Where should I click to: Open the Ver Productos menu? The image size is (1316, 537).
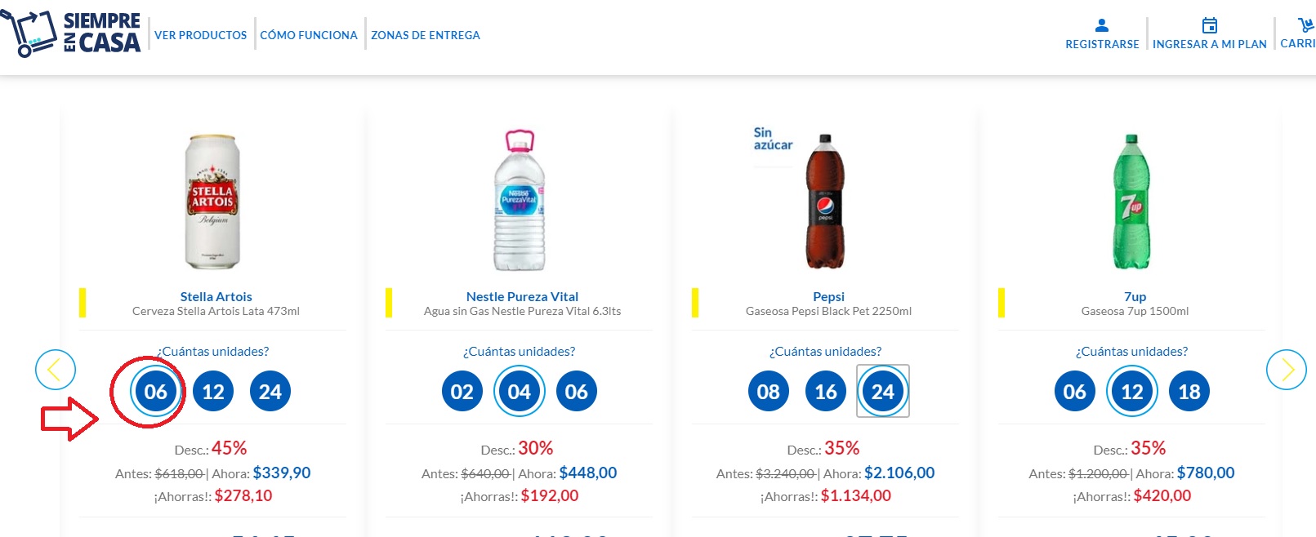point(200,35)
